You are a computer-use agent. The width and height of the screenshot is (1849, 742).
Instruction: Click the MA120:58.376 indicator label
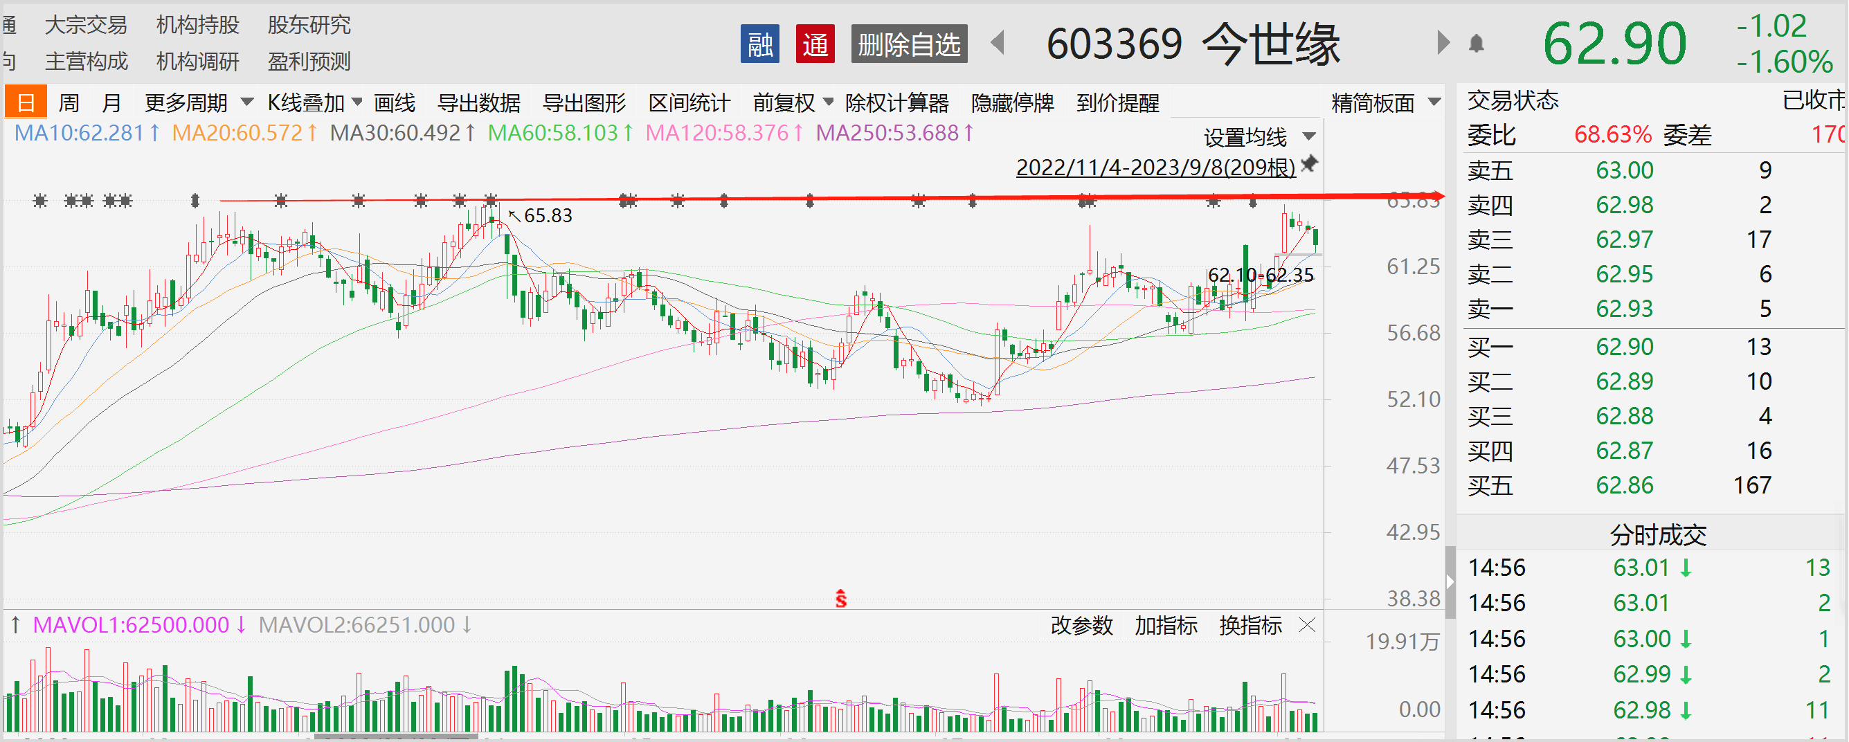coord(724,134)
